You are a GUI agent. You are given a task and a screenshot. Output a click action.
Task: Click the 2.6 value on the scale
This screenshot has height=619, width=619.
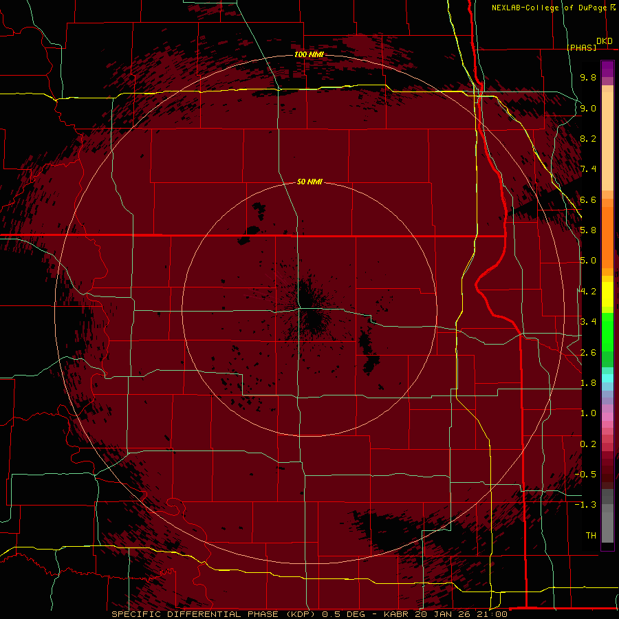point(588,353)
